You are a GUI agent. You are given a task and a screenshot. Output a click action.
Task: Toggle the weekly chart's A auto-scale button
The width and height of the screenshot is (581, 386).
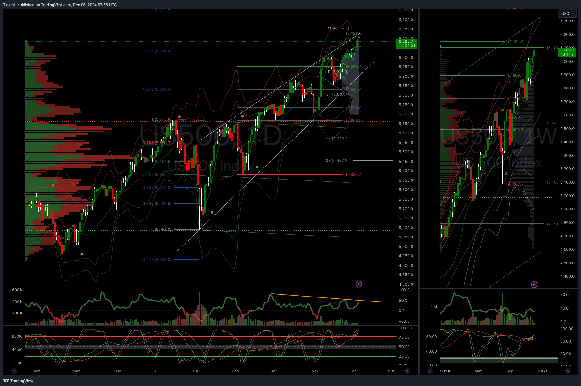click(568, 371)
